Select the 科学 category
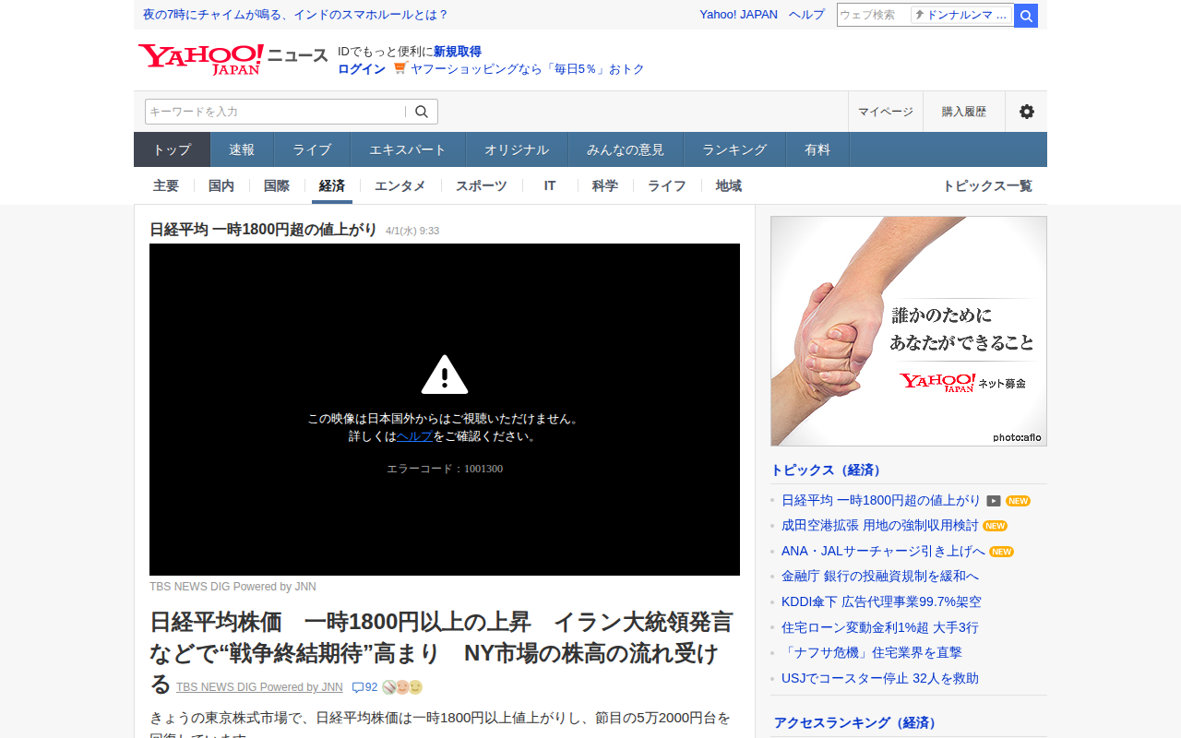This screenshot has width=1181, height=738. pos(605,185)
